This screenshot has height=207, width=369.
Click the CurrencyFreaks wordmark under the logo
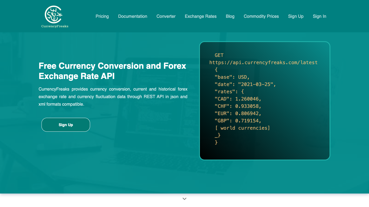coord(55,26)
